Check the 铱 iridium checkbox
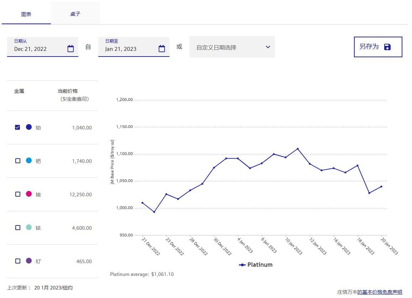 (18, 228)
